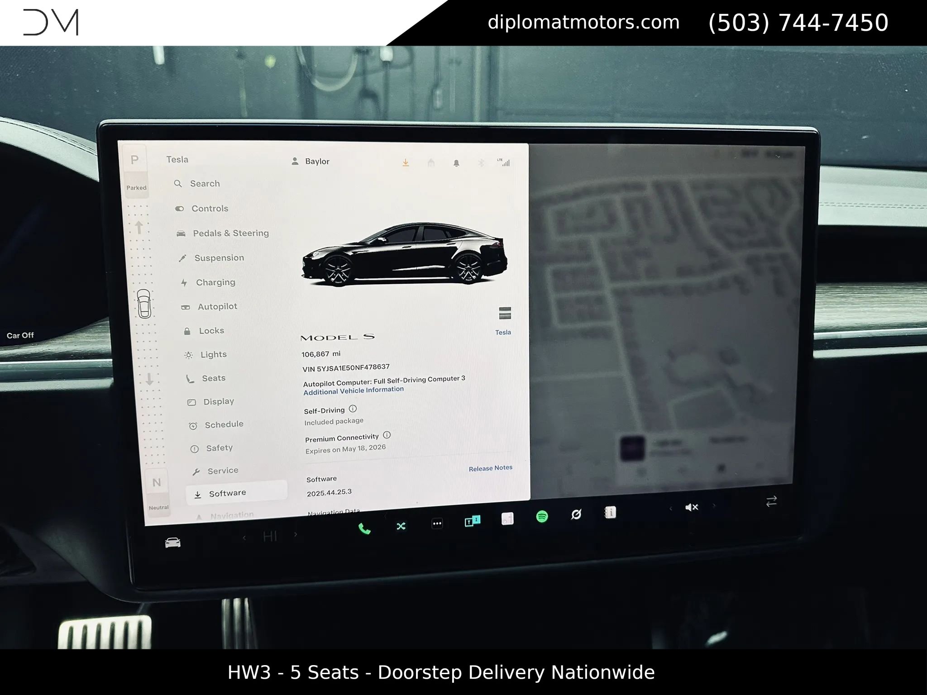Tap the orange software download icon
927x695 pixels.
click(406, 162)
